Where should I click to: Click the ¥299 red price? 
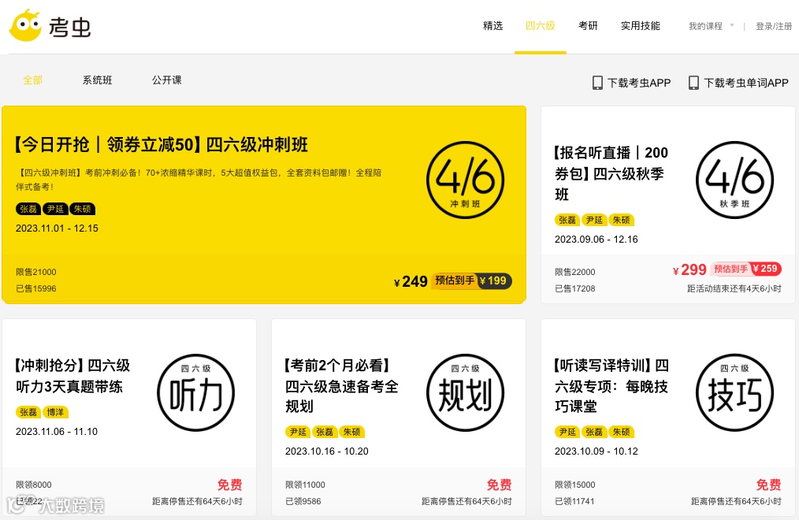click(x=689, y=269)
